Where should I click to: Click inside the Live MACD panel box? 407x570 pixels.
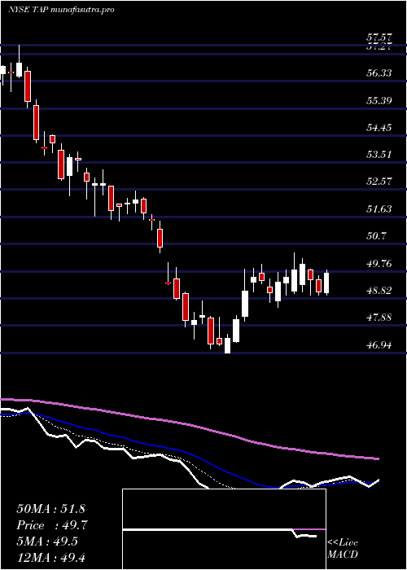coord(224,529)
